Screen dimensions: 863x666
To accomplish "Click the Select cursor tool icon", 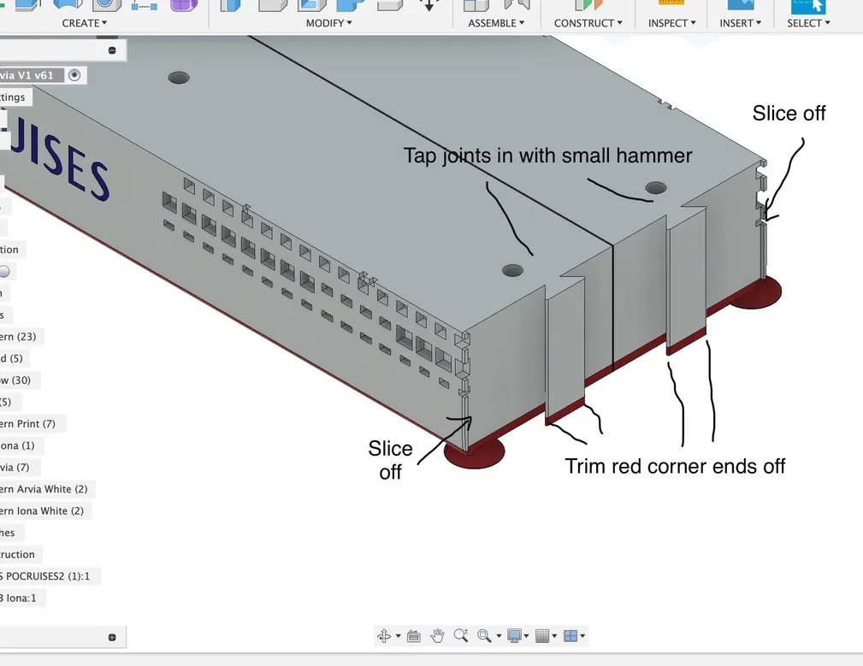I will (x=808, y=6).
